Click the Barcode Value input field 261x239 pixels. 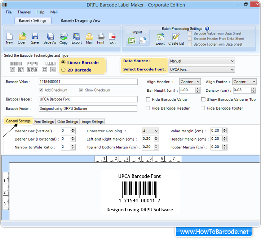coord(88,82)
